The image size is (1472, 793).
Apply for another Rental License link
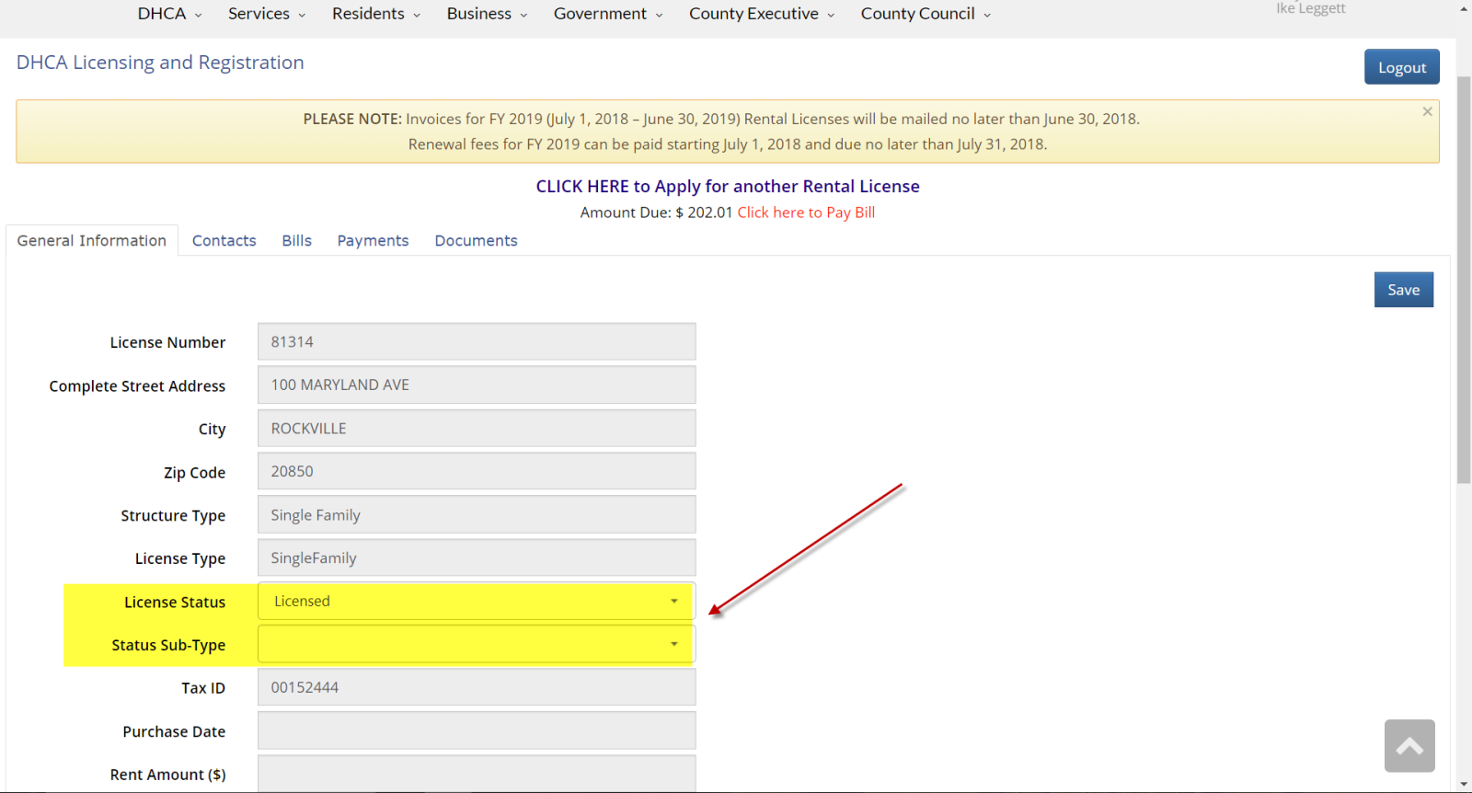728,187
